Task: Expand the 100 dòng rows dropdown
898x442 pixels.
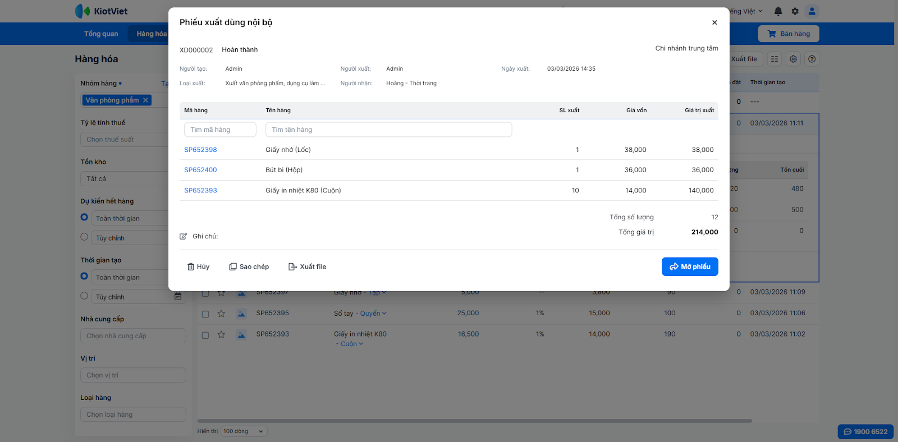Action: click(x=244, y=431)
